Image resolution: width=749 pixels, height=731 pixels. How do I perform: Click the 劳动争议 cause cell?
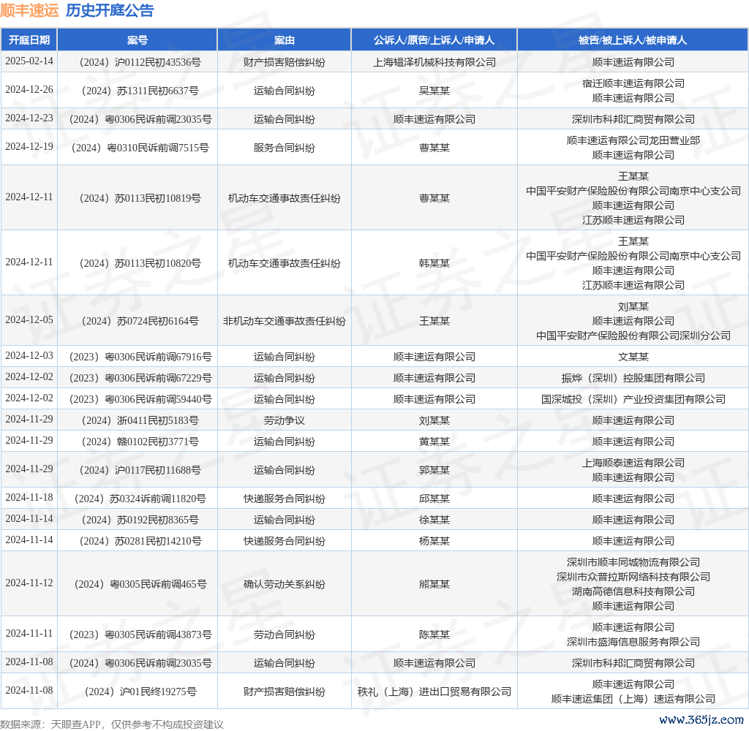click(x=285, y=420)
